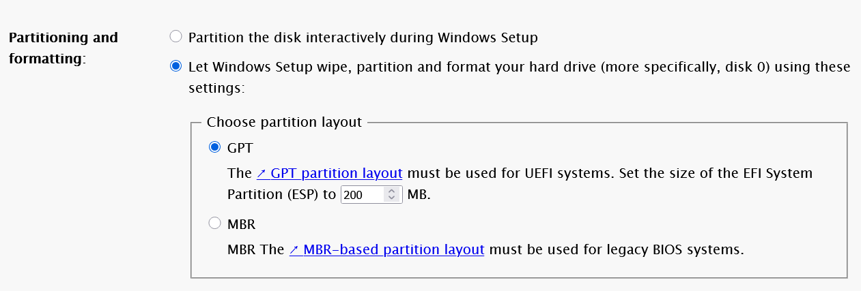Open the GPT partition layout link

click(336, 173)
